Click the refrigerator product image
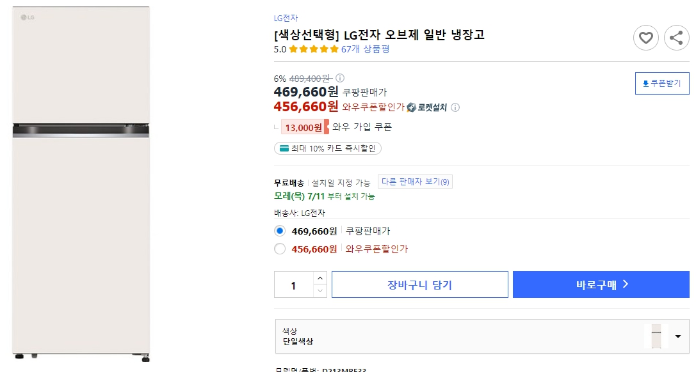This screenshot has width=696, height=372. (x=81, y=186)
